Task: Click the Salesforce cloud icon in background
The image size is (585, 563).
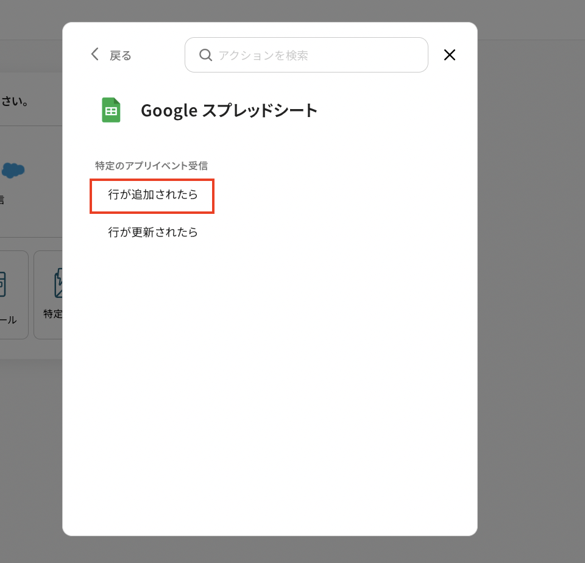Action: coord(13,171)
